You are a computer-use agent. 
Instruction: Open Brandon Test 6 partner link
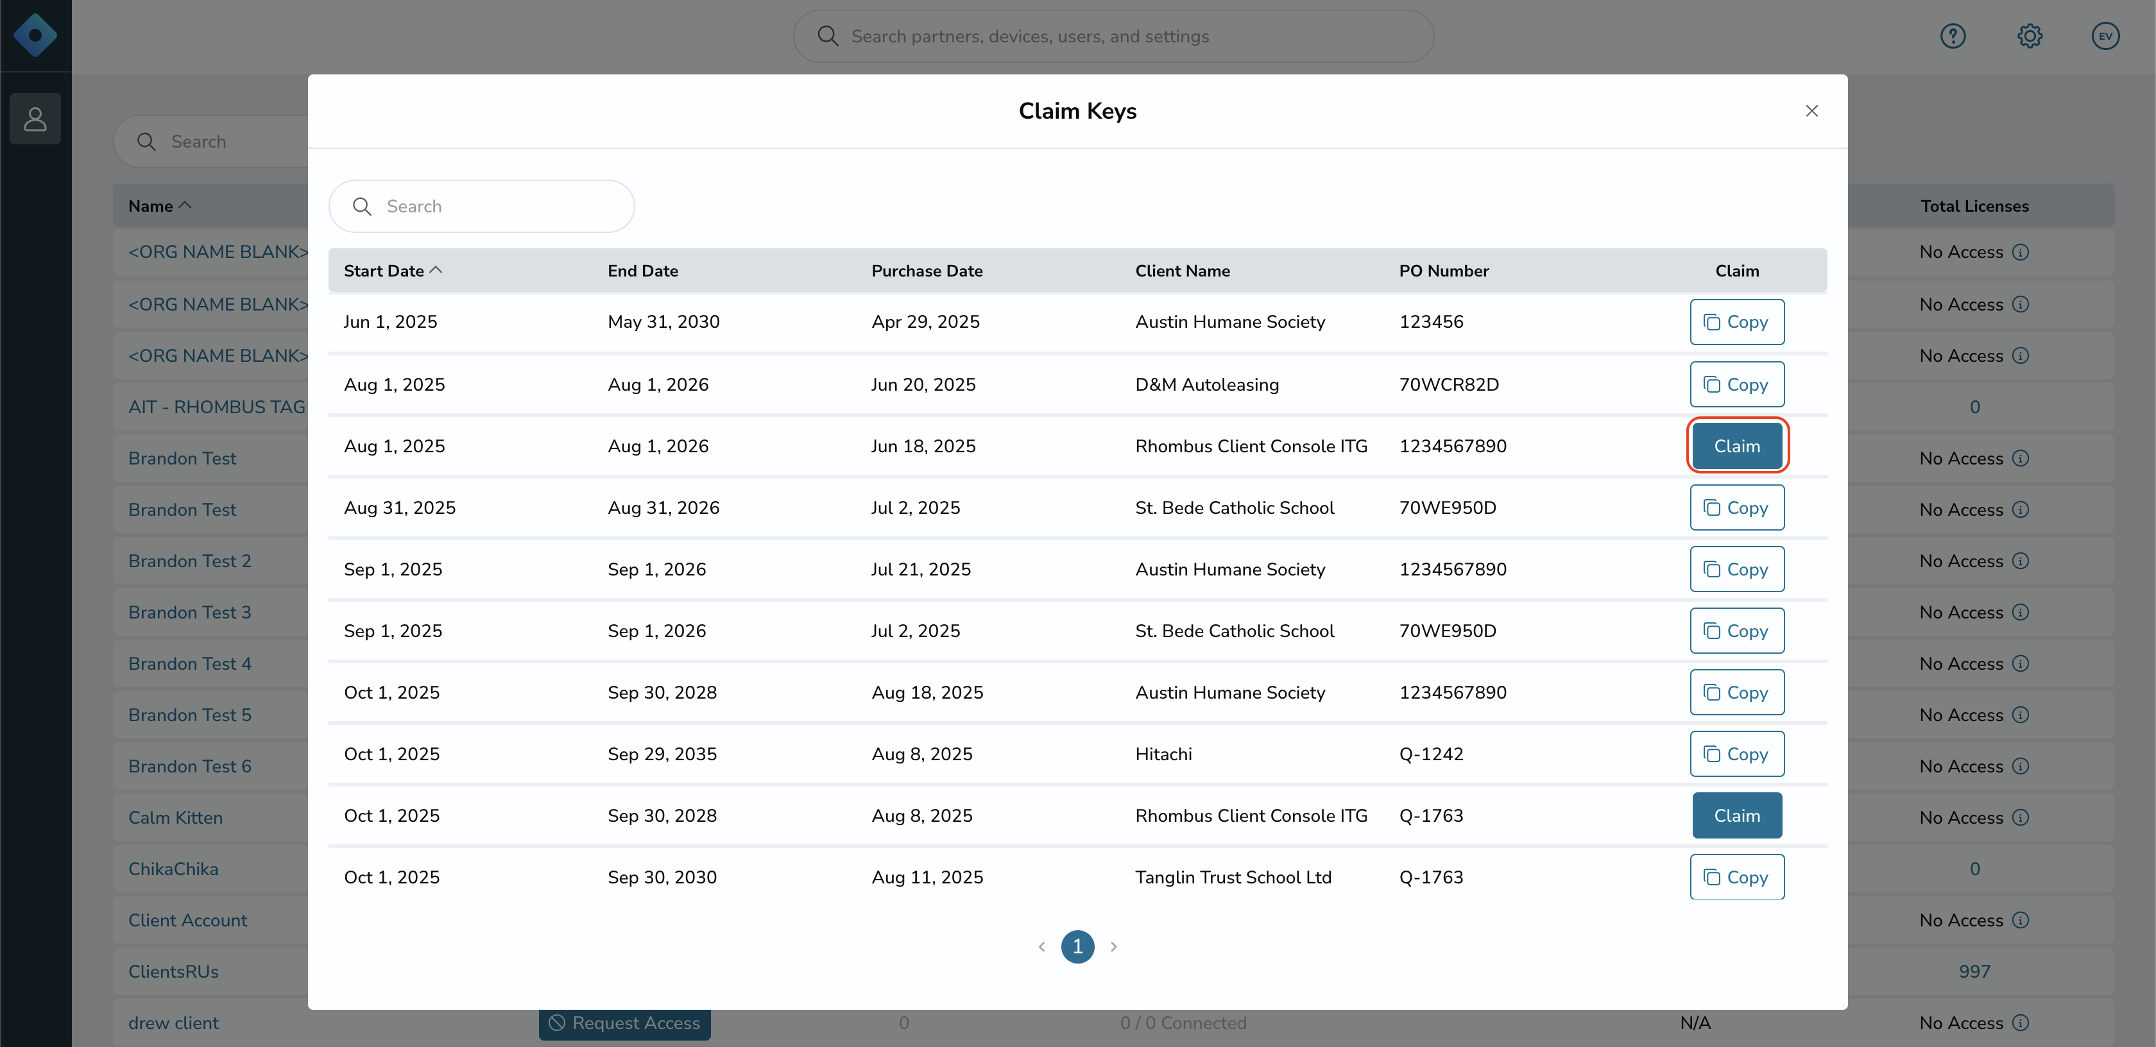coord(189,766)
